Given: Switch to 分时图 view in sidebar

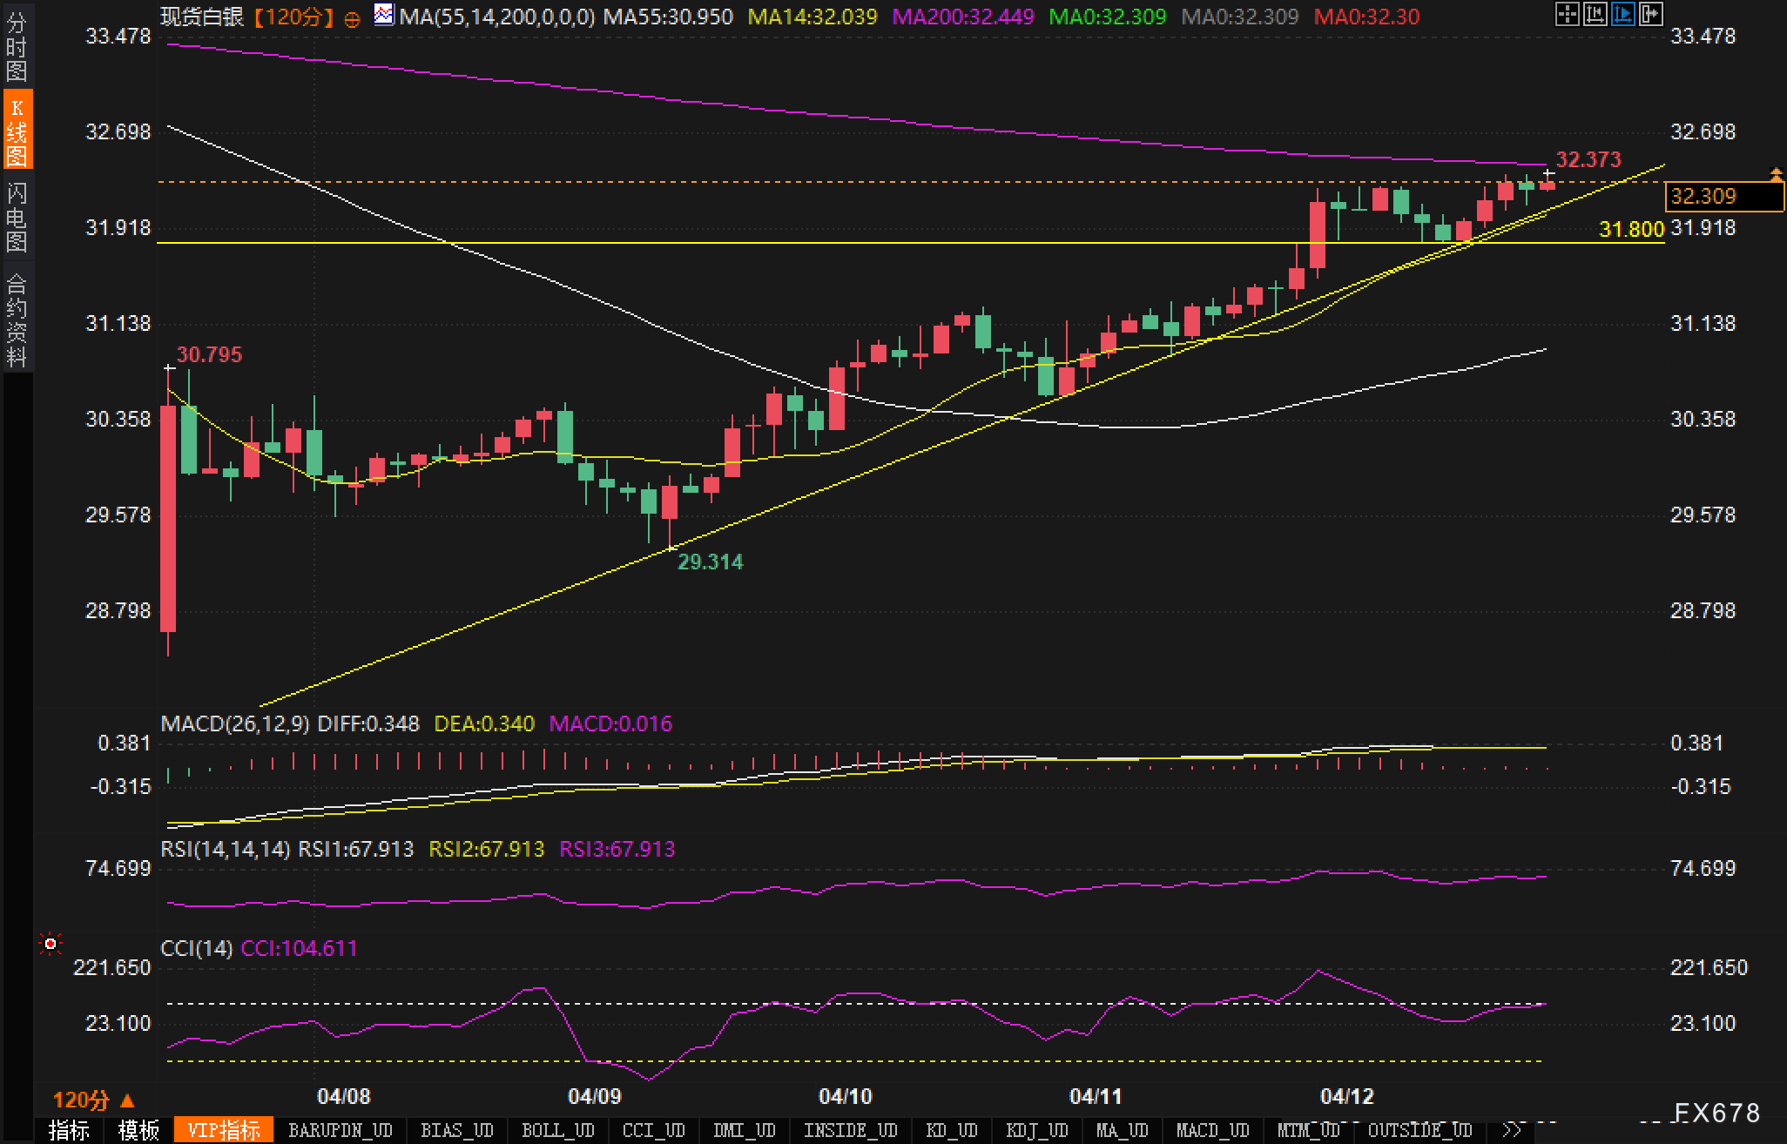Looking at the screenshot, I should [x=17, y=47].
